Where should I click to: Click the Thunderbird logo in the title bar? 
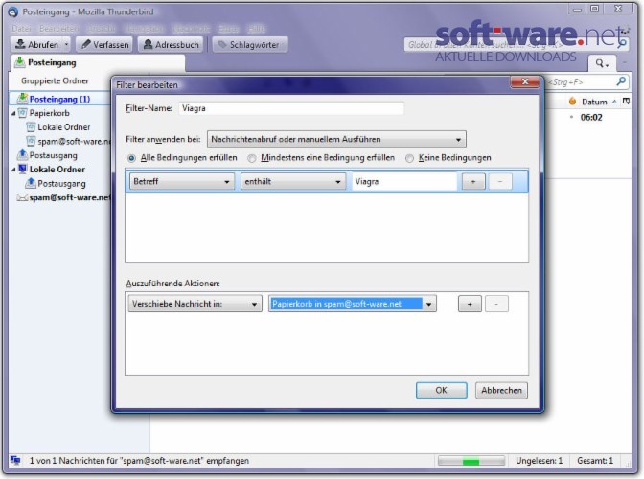tap(13, 11)
